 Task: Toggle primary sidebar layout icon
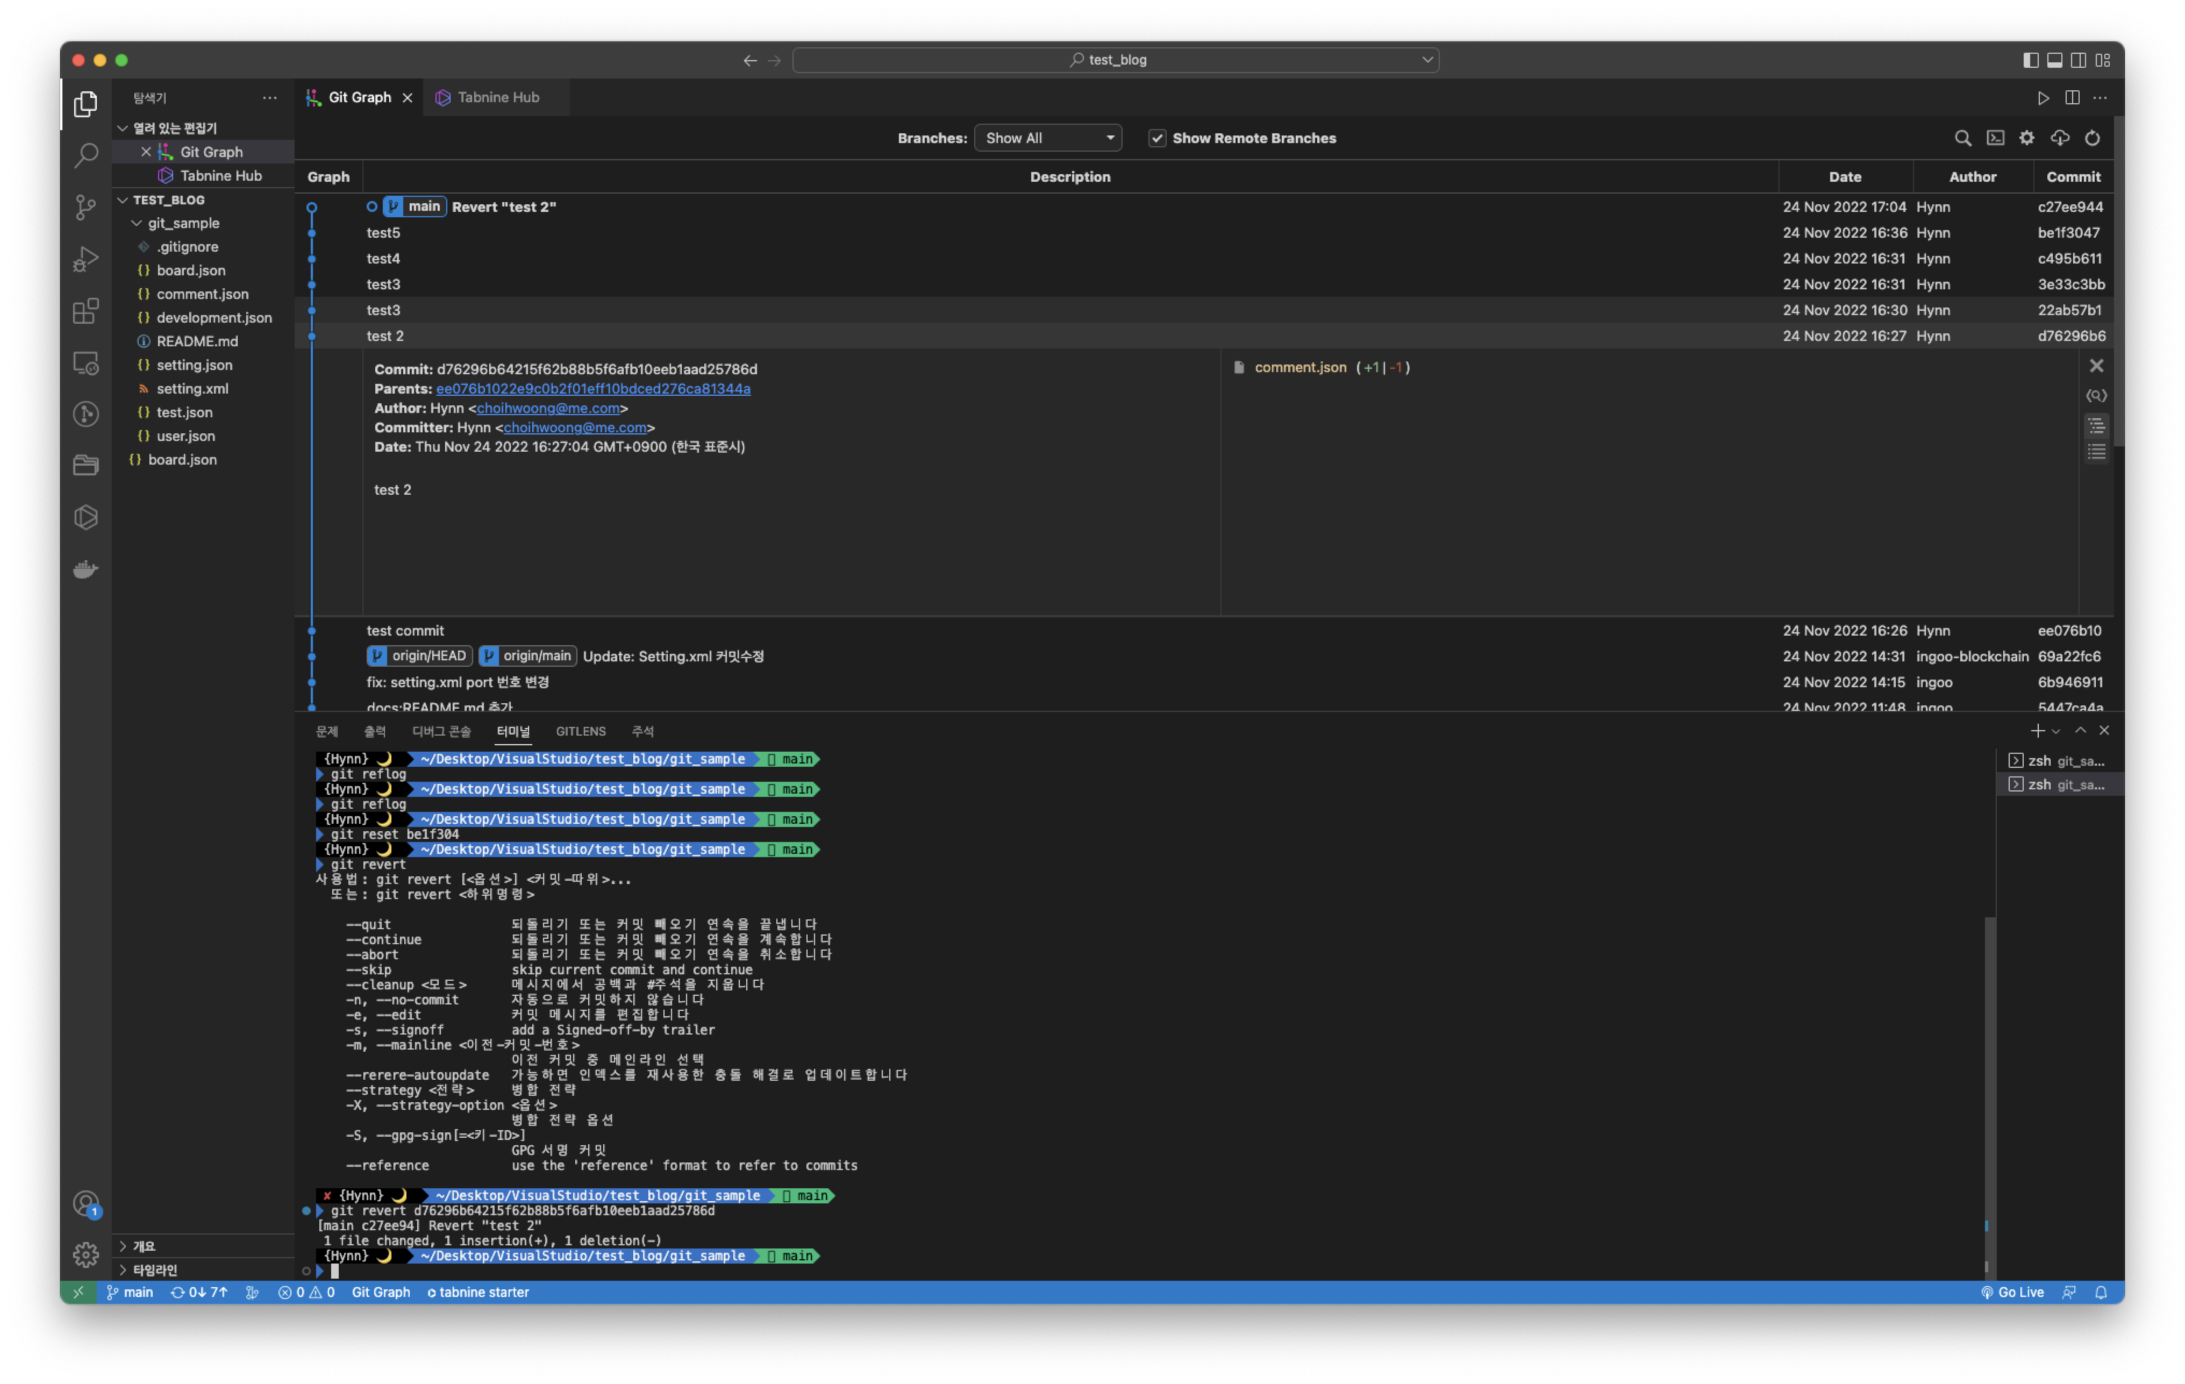(2031, 60)
